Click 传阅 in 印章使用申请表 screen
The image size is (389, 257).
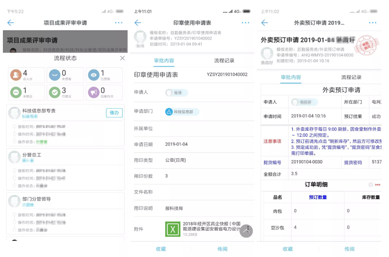click(x=222, y=249)
